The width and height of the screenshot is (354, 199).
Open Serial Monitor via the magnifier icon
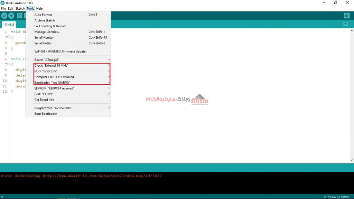point(347,16)
